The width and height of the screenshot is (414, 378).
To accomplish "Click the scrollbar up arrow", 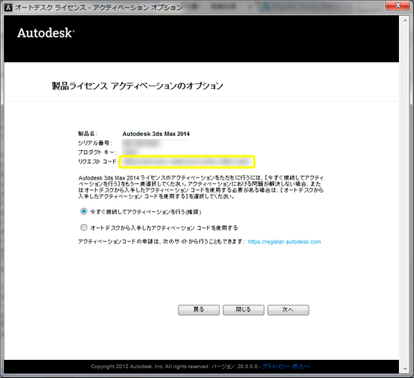I will pos(405,20).
